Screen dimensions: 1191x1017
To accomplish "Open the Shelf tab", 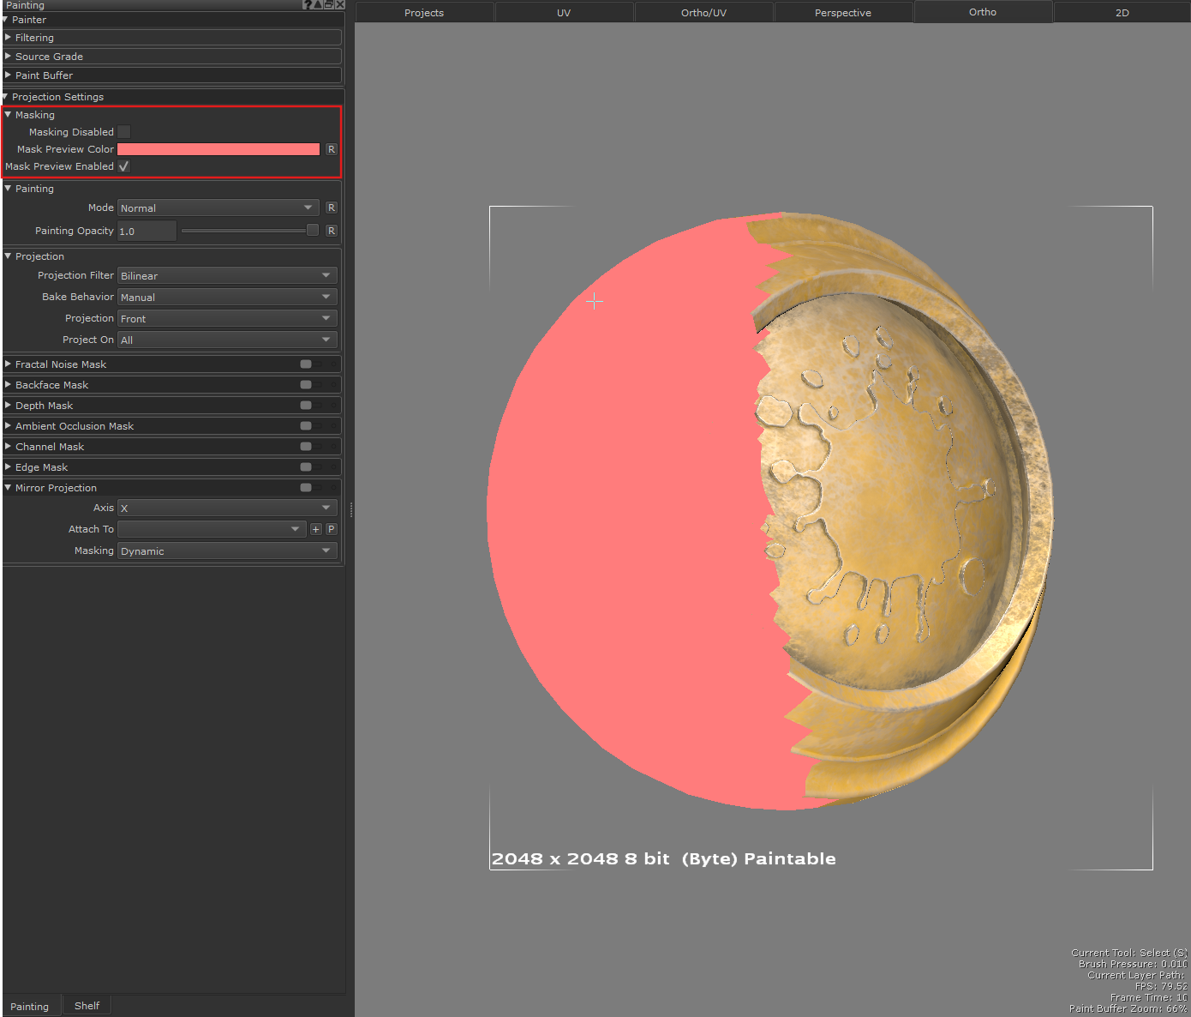I will 86,1005.
